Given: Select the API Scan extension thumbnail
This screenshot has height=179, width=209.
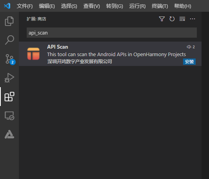Looking at the screenshot, I should [x=33, y=54].
